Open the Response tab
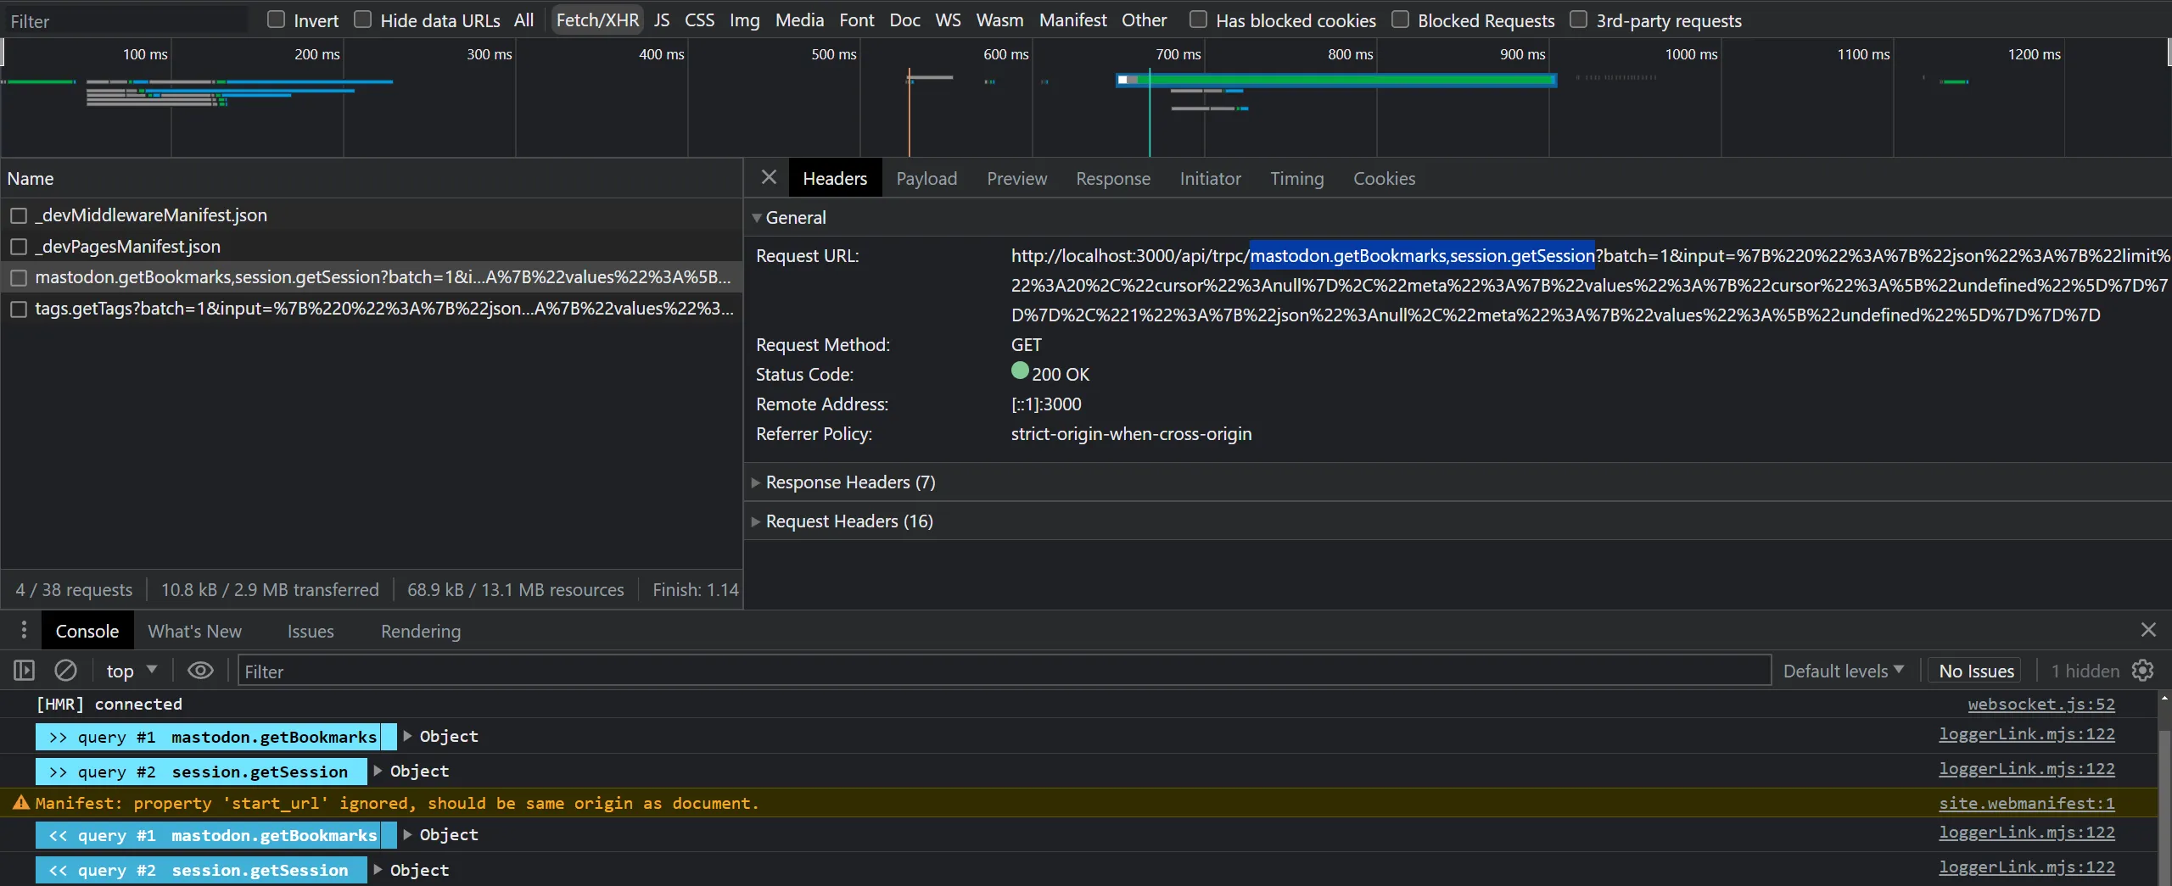The width and height of the screenshot is (2172, 886). coord(1113,178)
